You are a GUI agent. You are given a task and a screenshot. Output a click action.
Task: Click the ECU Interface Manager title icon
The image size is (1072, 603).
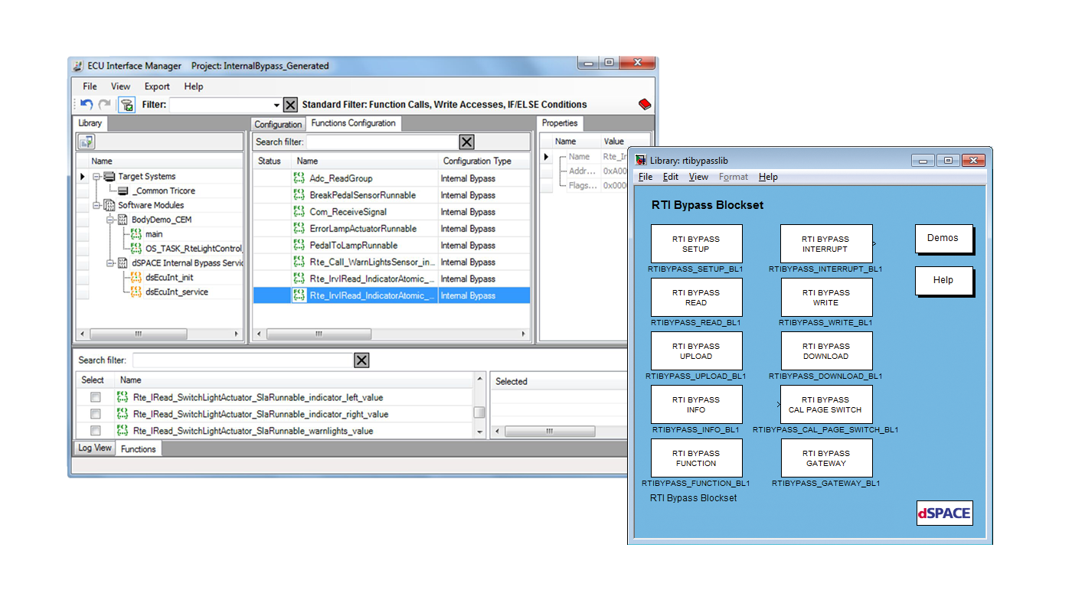[77, 66]
